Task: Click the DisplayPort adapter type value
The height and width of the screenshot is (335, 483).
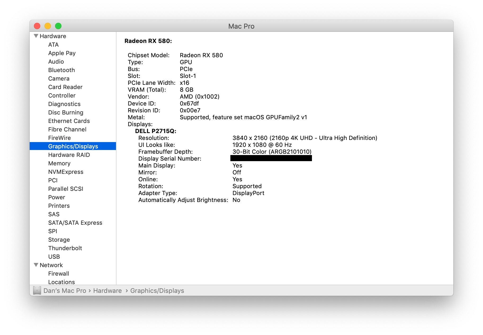Action: coord(248,193)
